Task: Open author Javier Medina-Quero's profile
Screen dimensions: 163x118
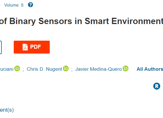Action: [x=99, y=69]
